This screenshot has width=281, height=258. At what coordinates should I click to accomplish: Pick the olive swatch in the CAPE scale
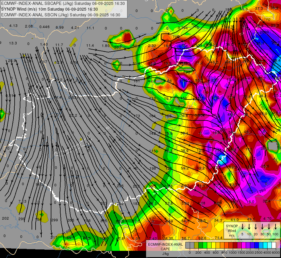tap(196, 245)
